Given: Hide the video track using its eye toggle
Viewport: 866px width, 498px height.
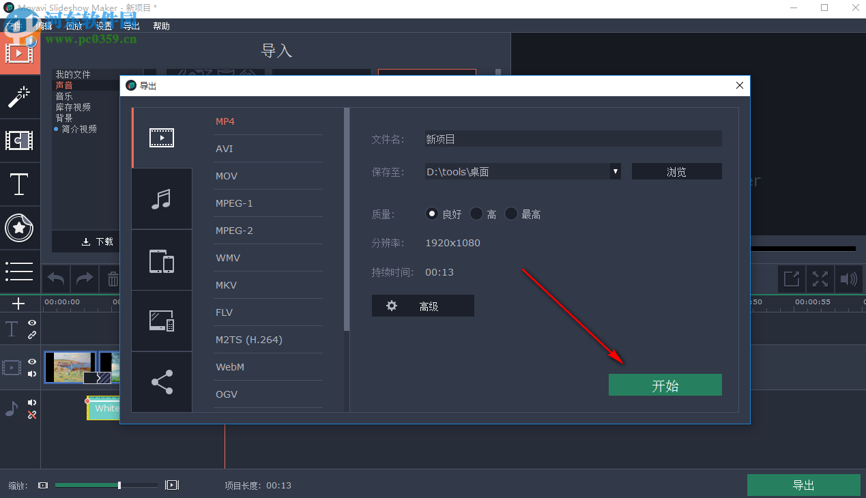Looking at the screenshot, I should coord(31,362).
